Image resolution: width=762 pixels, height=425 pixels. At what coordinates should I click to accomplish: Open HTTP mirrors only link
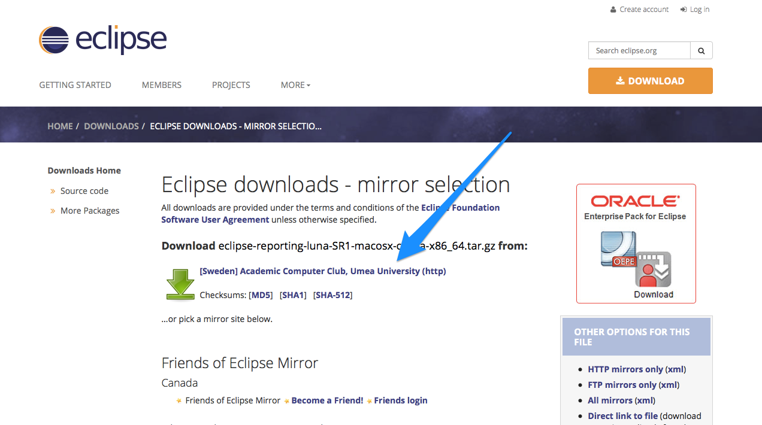click(625, 369)
